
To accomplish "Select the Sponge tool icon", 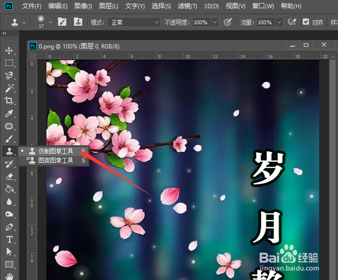I will coord(9,214).
